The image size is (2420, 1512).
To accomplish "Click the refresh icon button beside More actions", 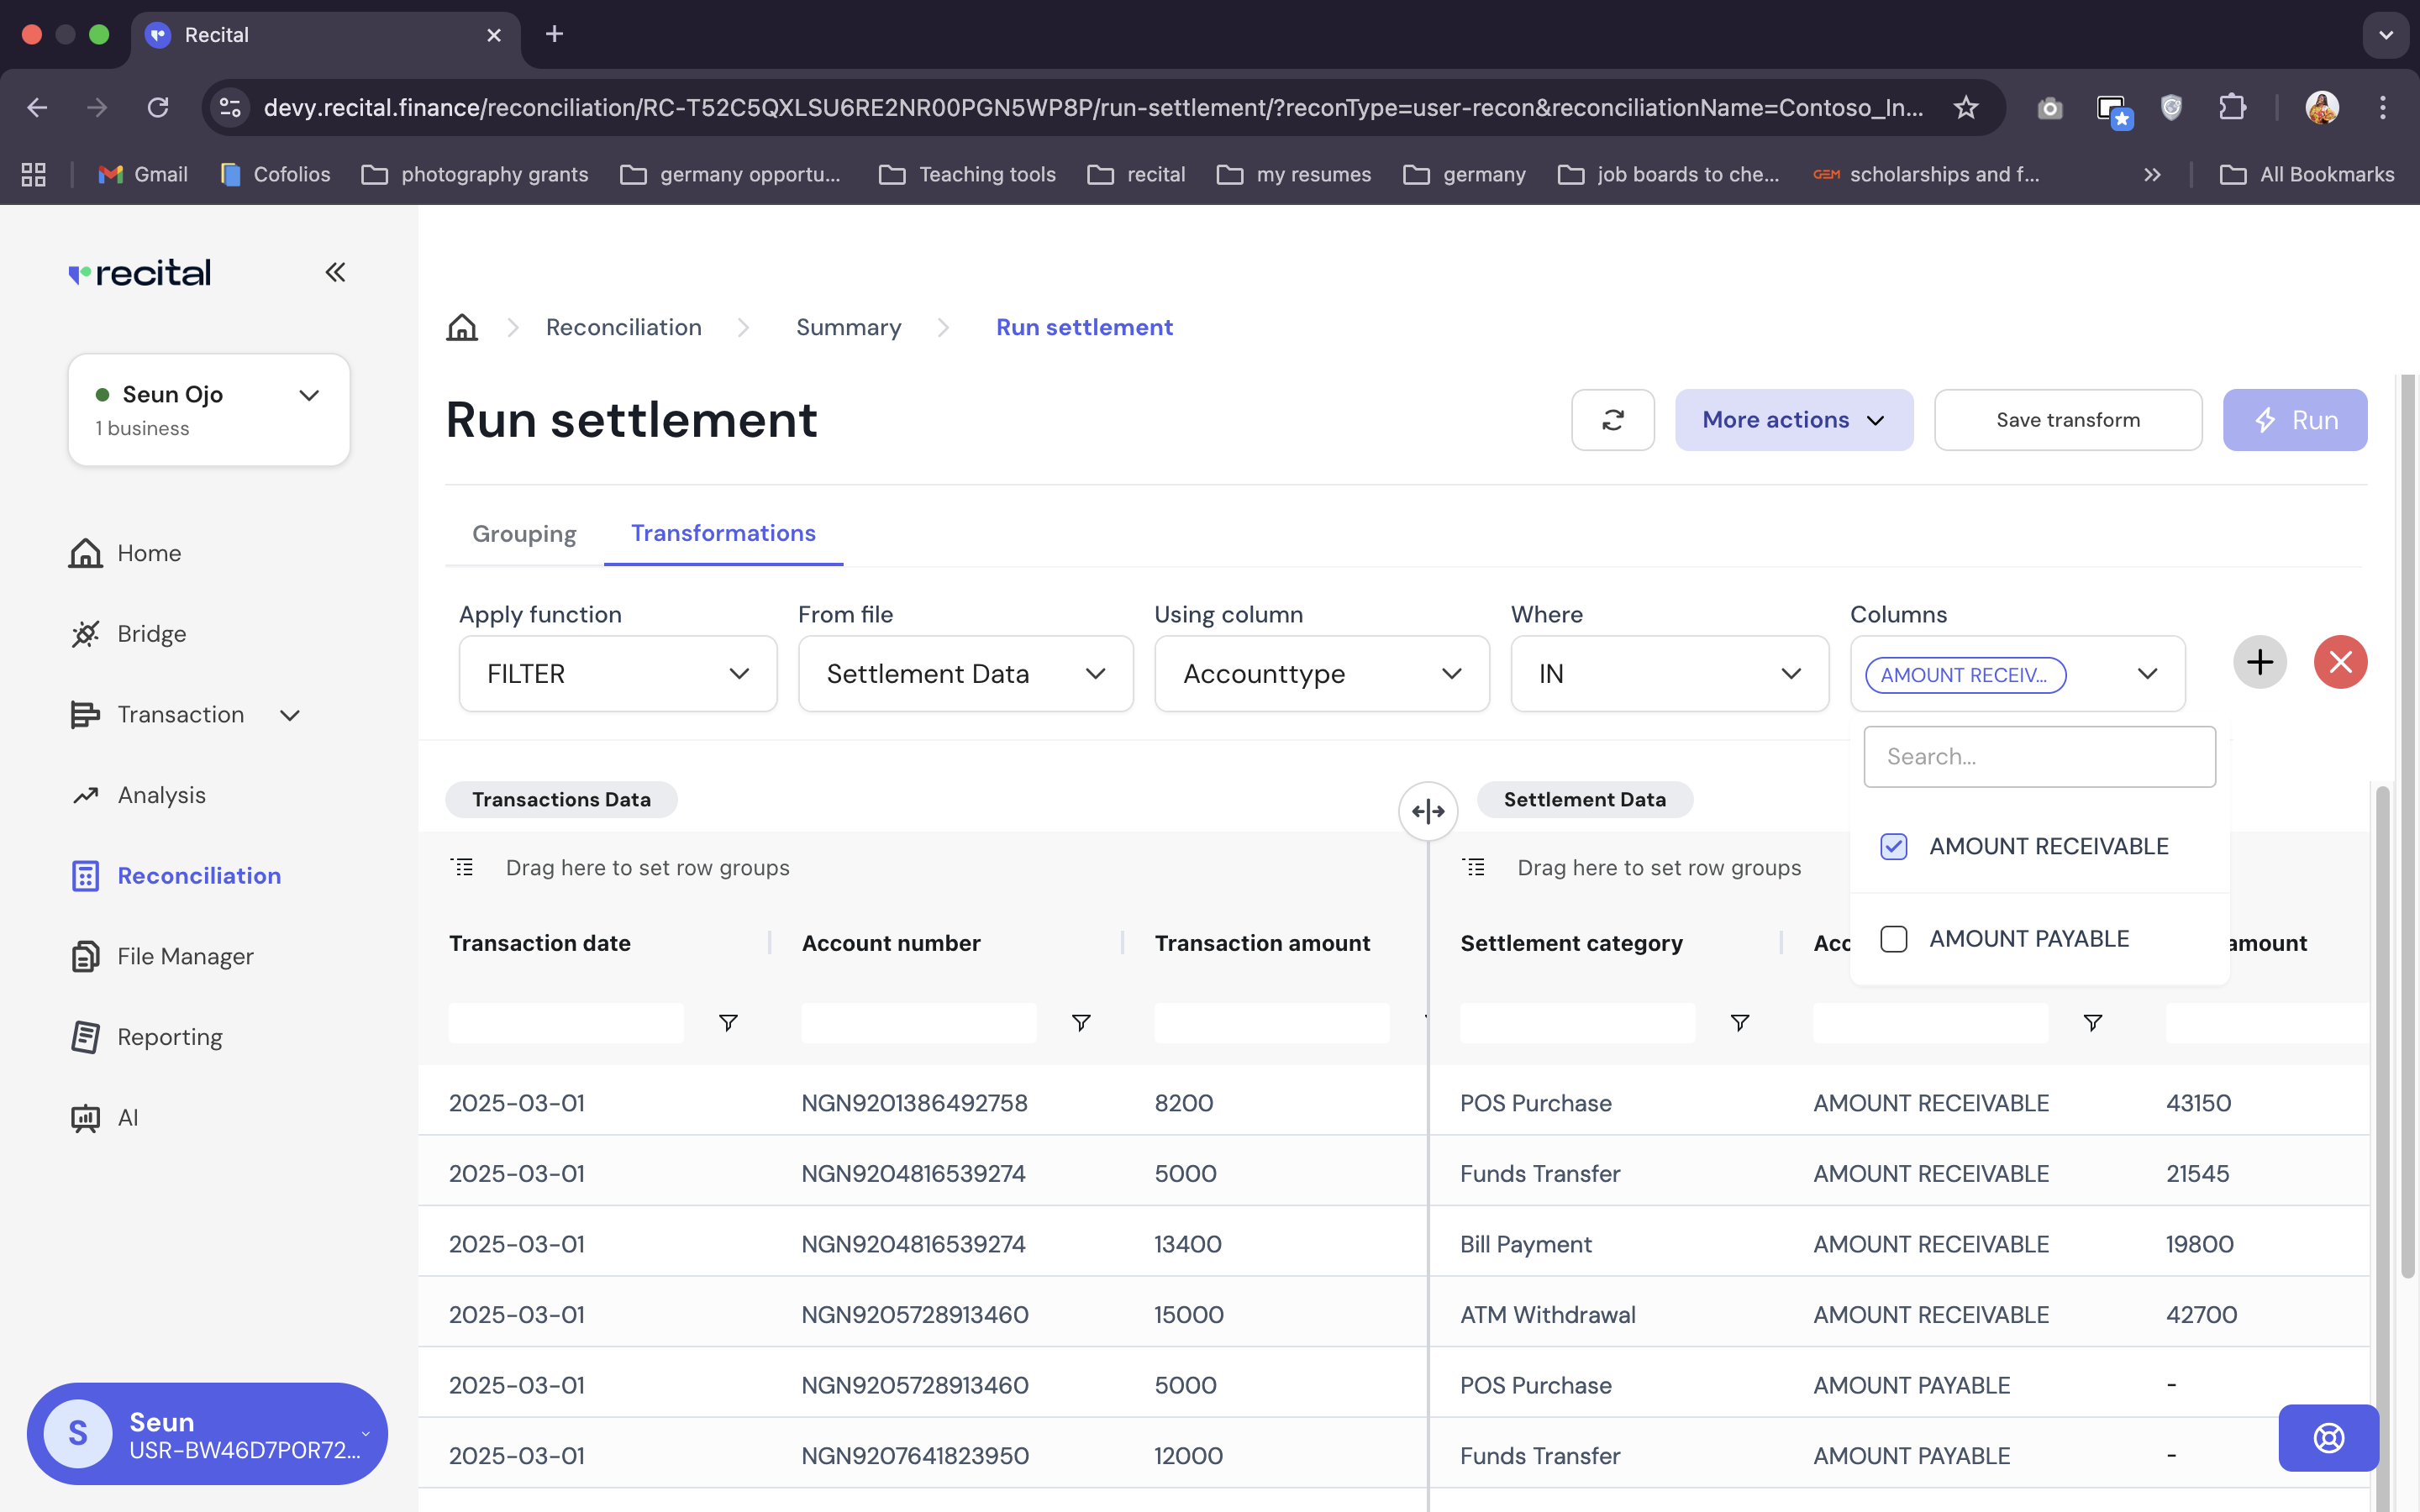I will tap(1612, 420).
